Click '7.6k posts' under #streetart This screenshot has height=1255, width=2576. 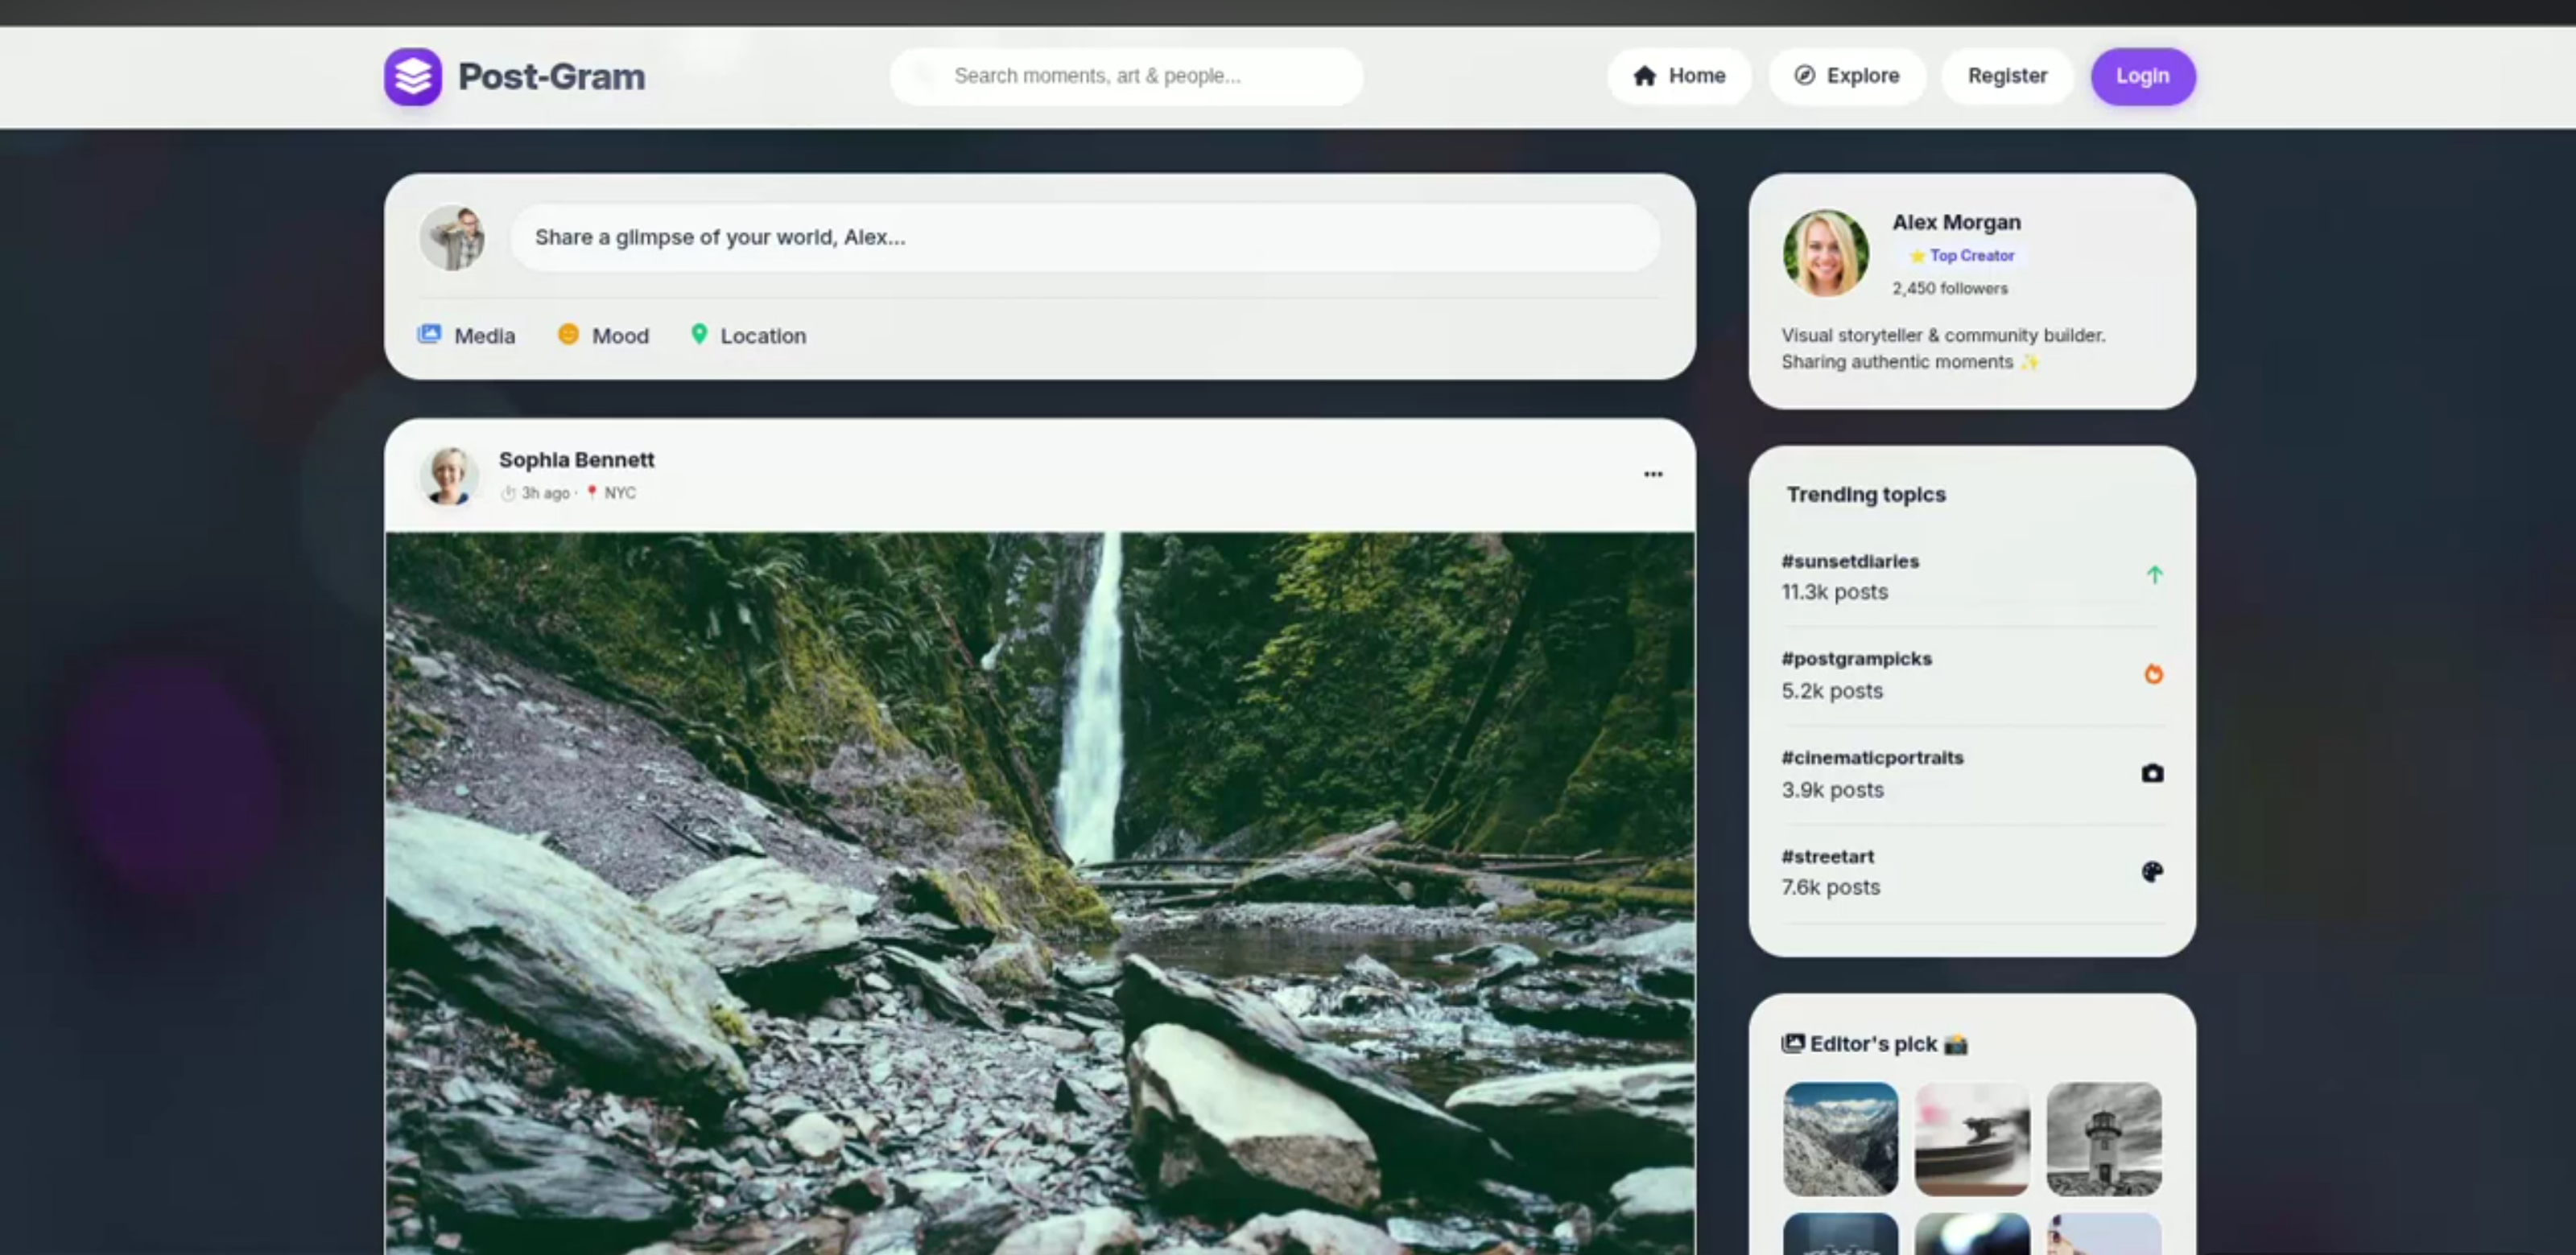[1830, 887]
